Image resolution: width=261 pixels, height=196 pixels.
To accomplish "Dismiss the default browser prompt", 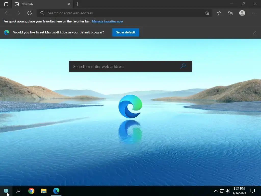I will (x=255, y=32).
